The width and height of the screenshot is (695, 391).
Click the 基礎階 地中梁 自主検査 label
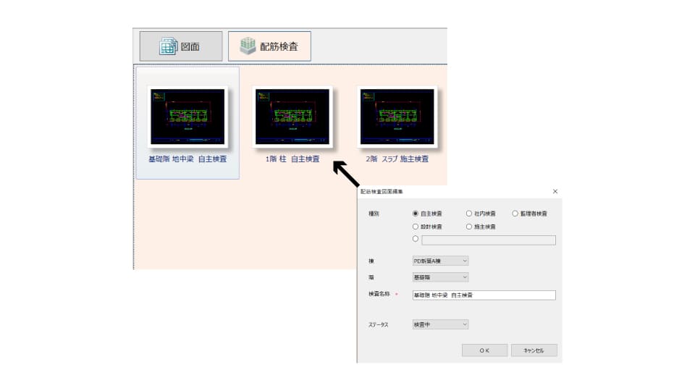188,159
